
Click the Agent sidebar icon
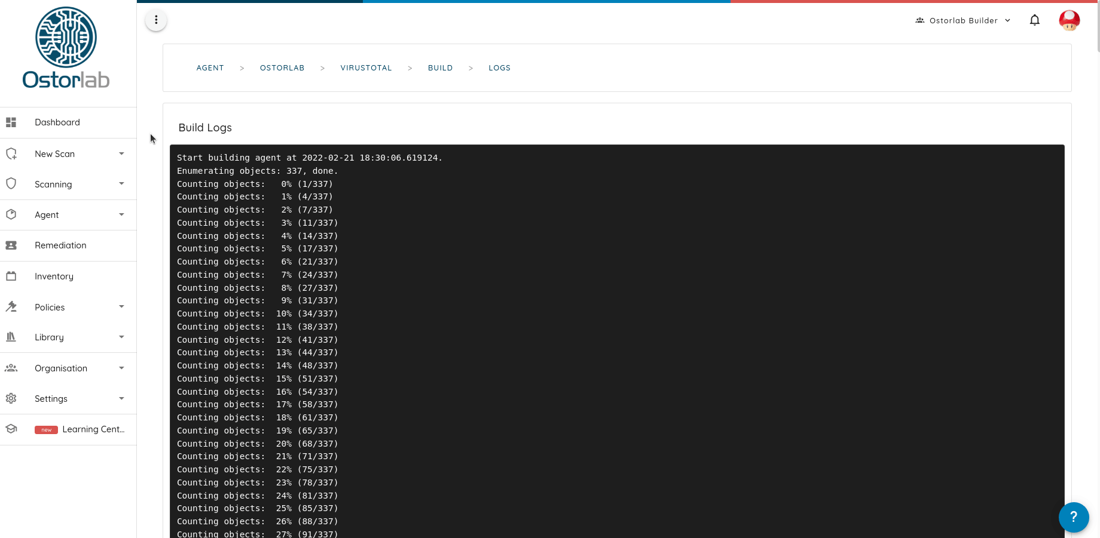tap(11, 214)
